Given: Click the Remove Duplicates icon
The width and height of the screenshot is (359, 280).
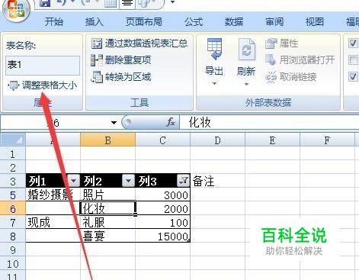Looking at the screenshot, I should point(97,60).
